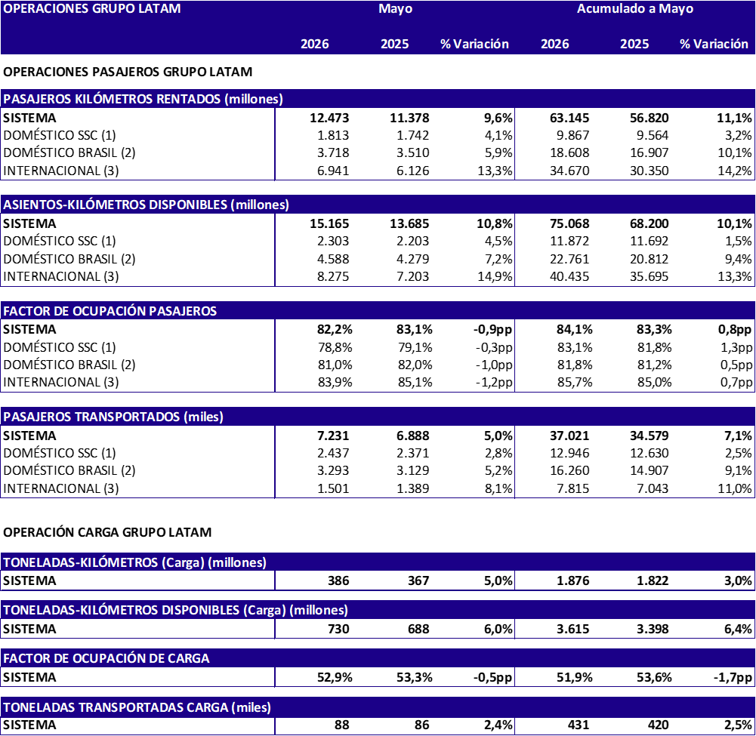The image size is (756, 736).
Task: Click Internacional load factor 83,9%
Action: pyautogui.click(x=335, y=382)
